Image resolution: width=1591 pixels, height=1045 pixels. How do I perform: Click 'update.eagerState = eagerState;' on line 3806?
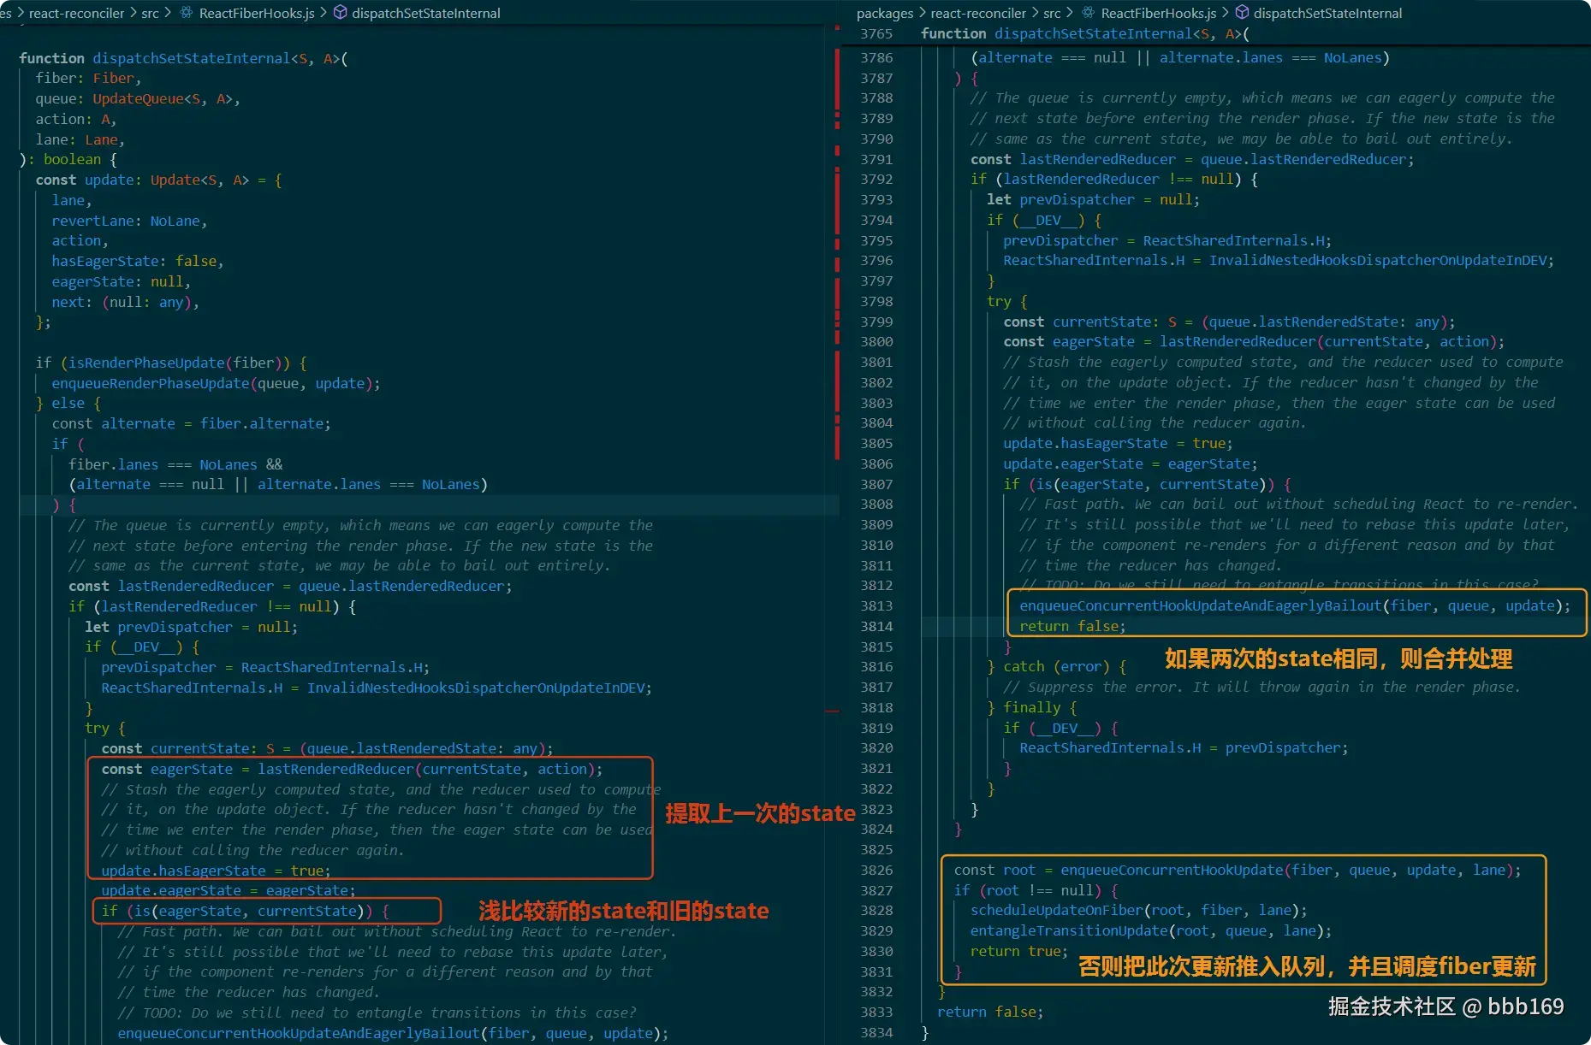(1131, 463)
